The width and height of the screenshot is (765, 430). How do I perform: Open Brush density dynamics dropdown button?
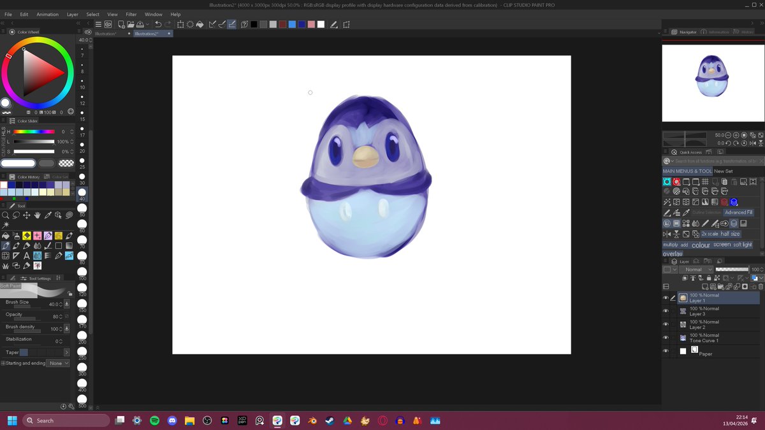(67, 329)
